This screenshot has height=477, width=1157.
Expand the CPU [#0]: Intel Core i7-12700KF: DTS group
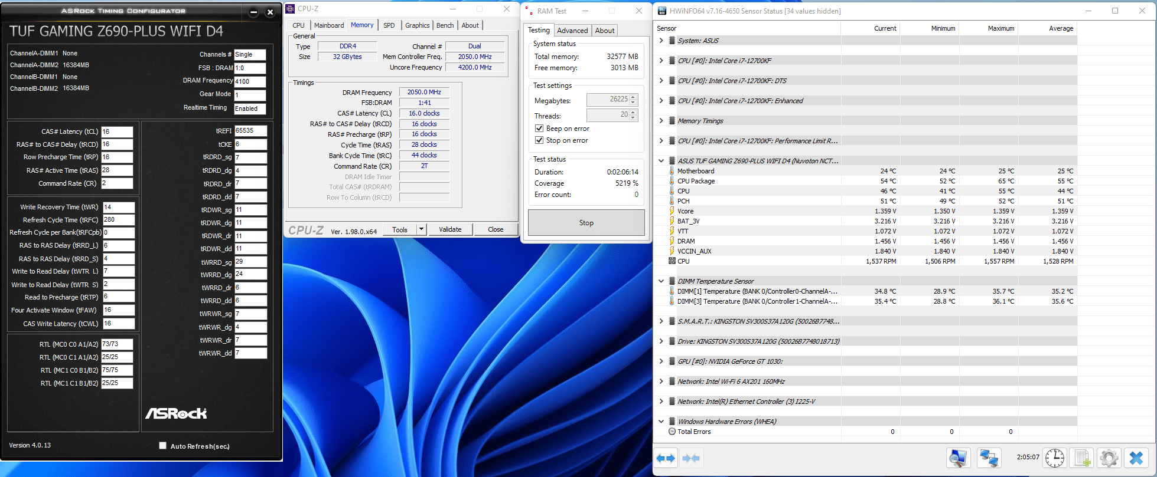click(661, 81)
